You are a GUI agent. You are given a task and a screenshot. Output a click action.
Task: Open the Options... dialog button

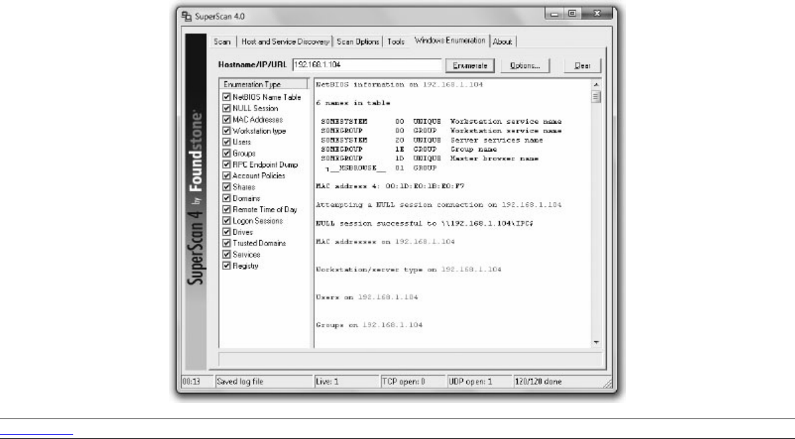(x=524, y=65)
